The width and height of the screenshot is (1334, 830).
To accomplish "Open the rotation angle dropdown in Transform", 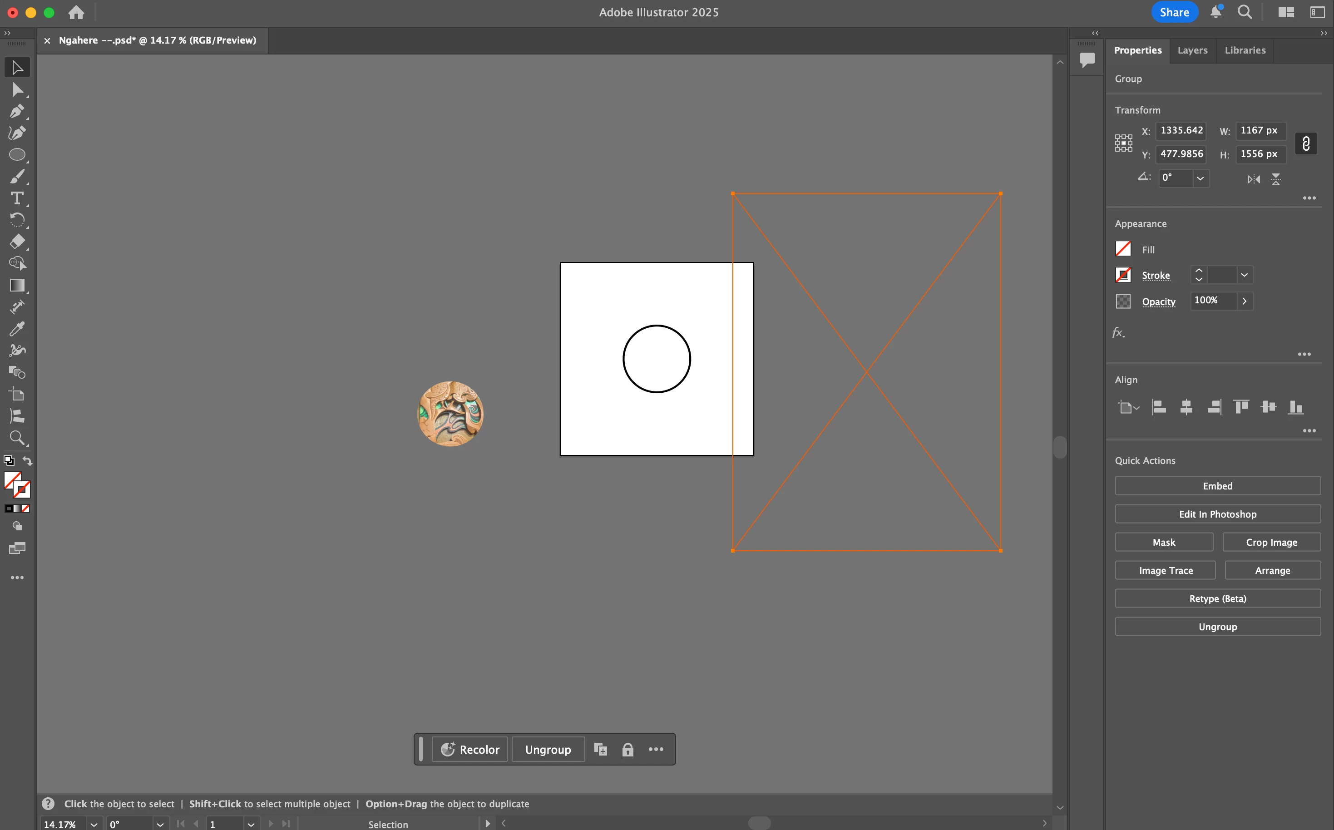I will coord(1200,178).
